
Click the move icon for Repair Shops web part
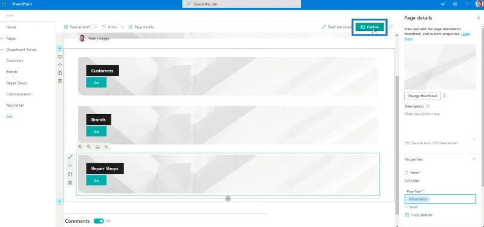(70, 165)
